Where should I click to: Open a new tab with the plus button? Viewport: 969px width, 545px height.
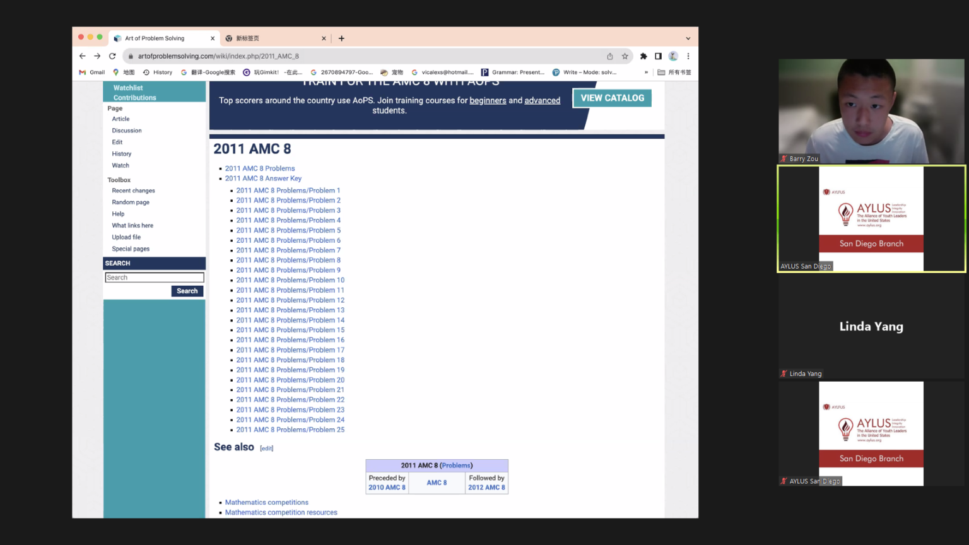pyautogui.click(x=341, y=38)
